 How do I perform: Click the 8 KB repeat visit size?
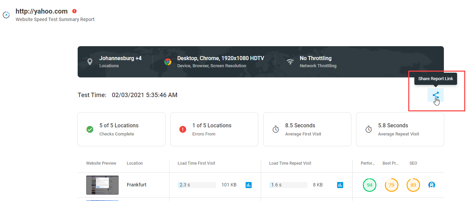[x=318, y=185]
